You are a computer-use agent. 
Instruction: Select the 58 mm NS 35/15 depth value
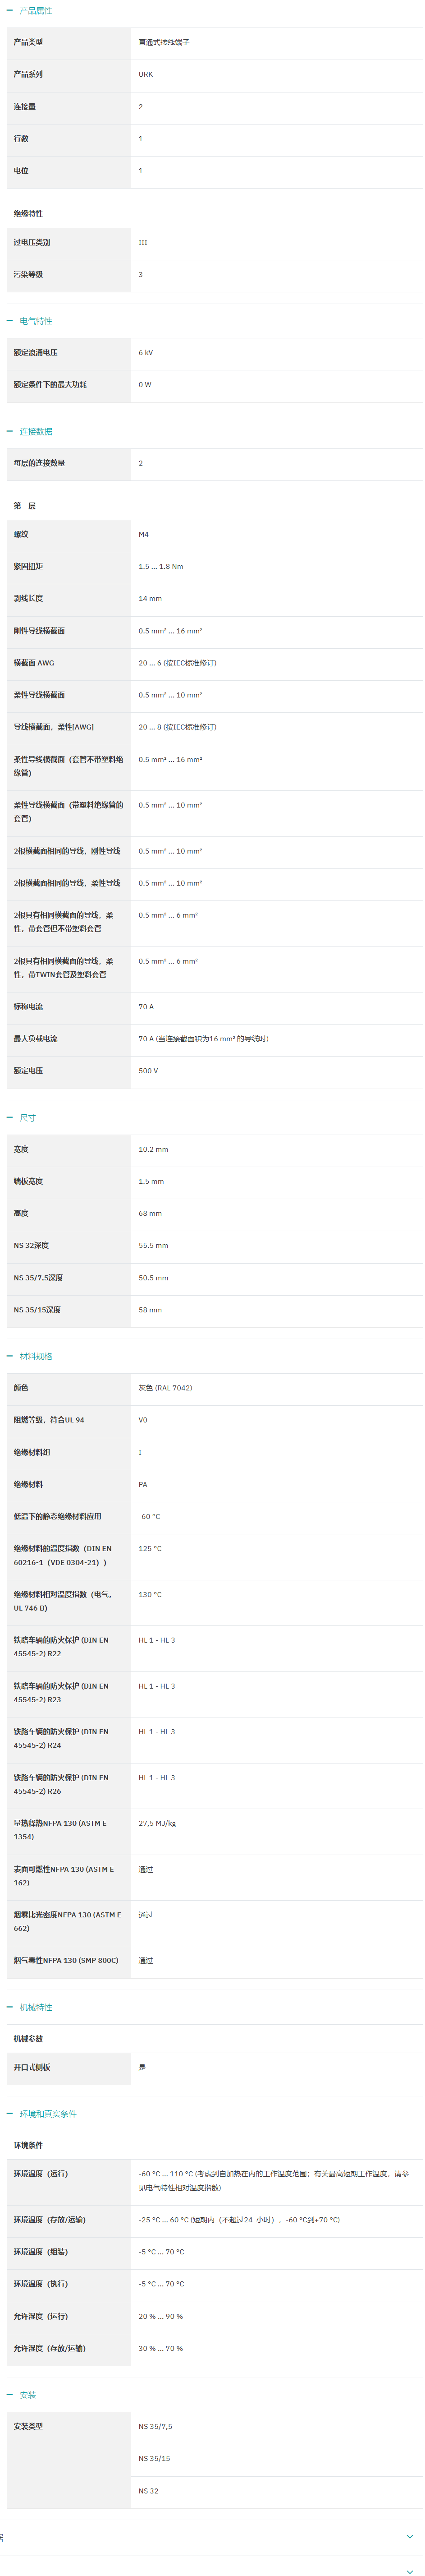coord(150,1309)
